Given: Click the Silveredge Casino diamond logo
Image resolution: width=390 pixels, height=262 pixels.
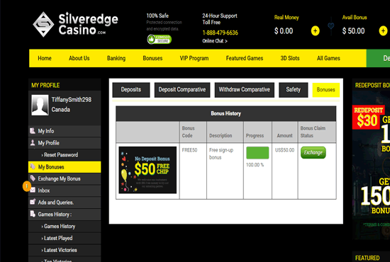Looking at the screenshot, I should click(x=43, y=24).
